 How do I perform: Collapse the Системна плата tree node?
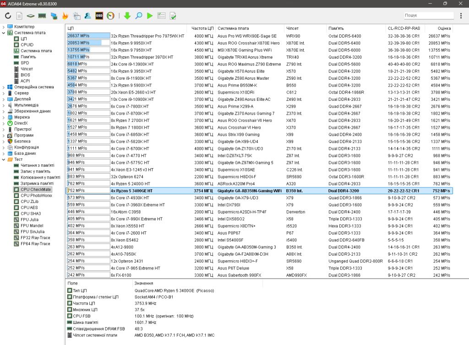pyautogui.click(x=3, y=33)
